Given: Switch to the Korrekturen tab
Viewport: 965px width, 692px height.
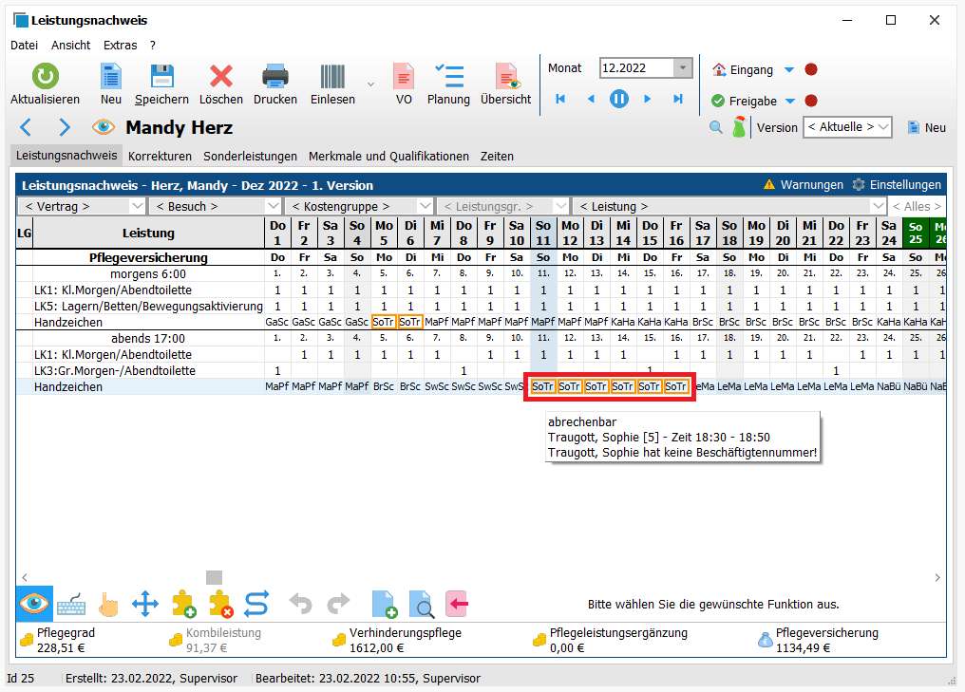Looking at the screenshot, I should point(160,157).
